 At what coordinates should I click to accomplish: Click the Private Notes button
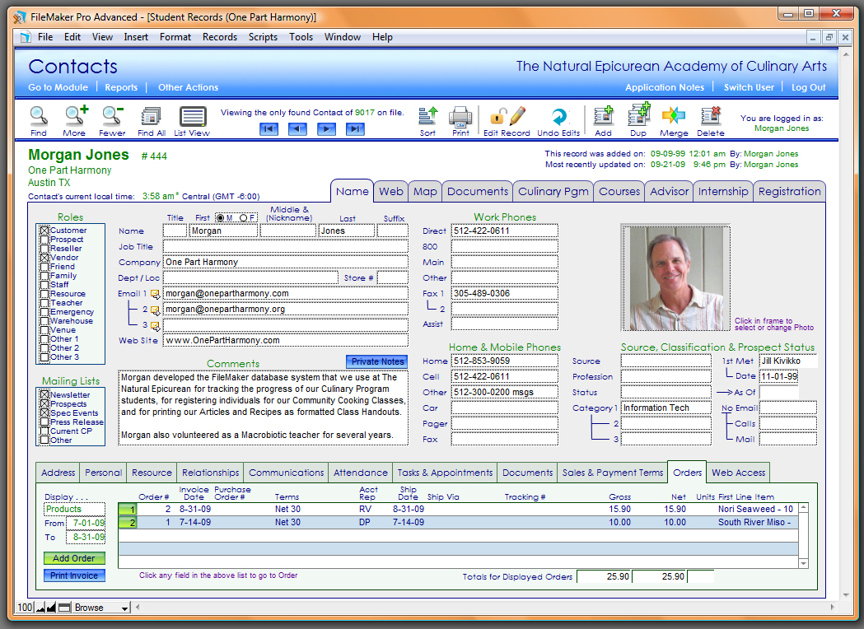(x=377, y=362)
